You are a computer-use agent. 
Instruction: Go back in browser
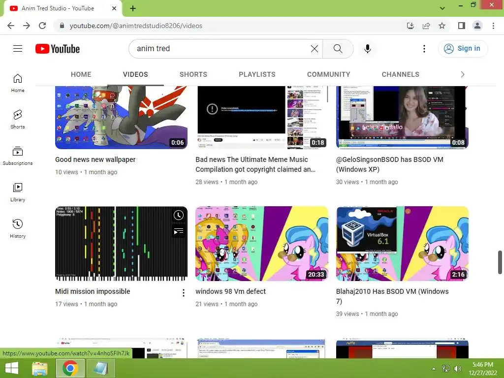tap(11, 26)
